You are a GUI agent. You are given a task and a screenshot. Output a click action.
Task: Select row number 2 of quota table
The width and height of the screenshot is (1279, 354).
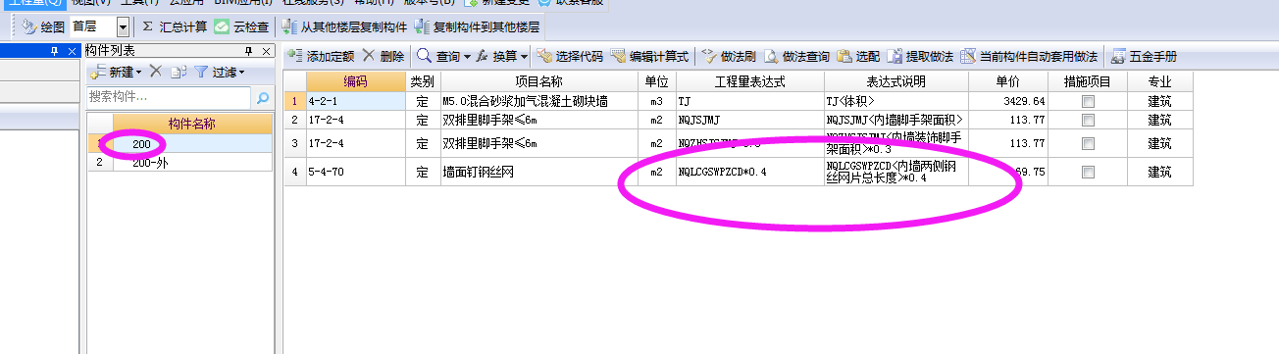coord(295,120)
